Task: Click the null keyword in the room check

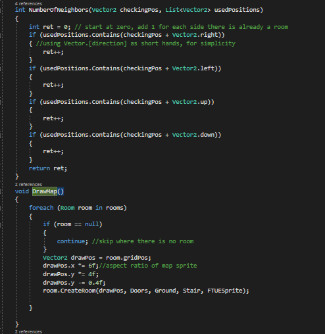Action: pyautogui.click(x=92, y=224)
